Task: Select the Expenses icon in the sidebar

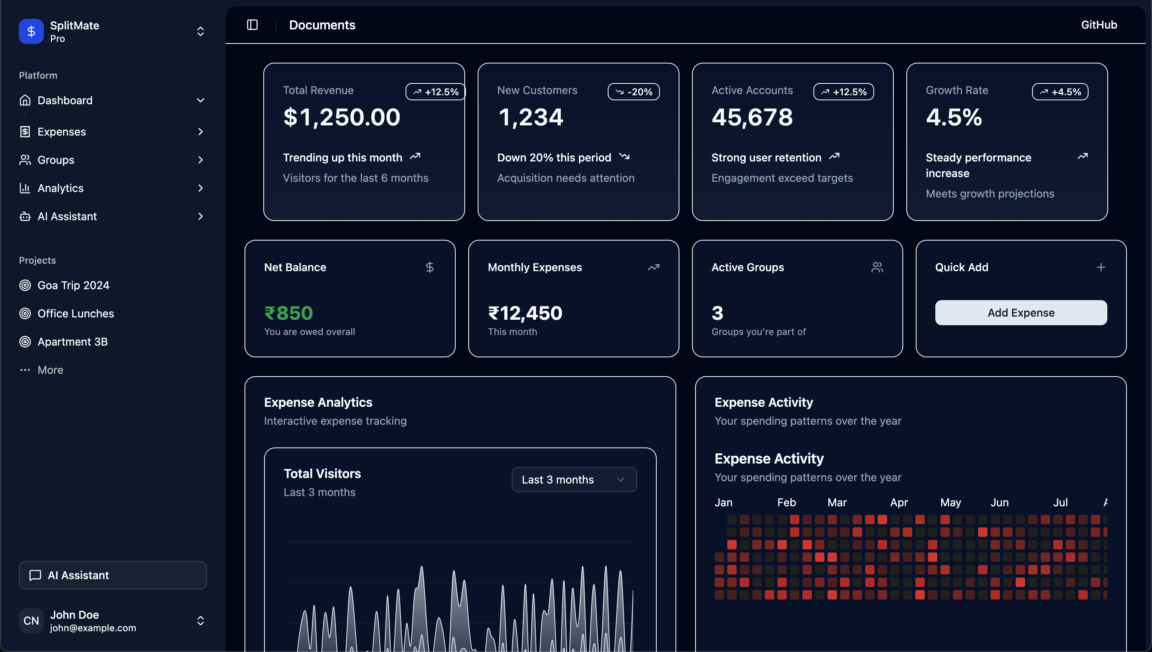Action: click(25, 131)
